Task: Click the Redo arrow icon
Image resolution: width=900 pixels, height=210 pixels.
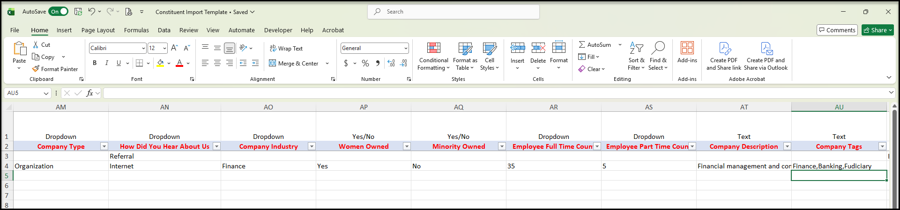Action: tap(110, 12)
